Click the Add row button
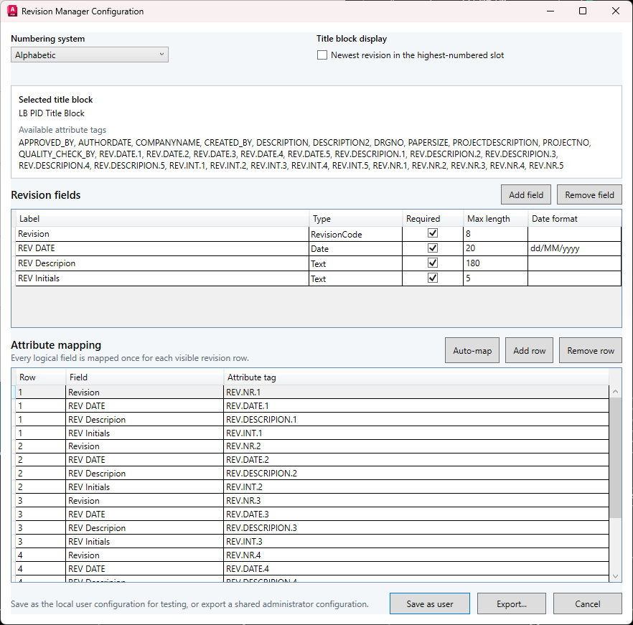 tap(529, 350)
